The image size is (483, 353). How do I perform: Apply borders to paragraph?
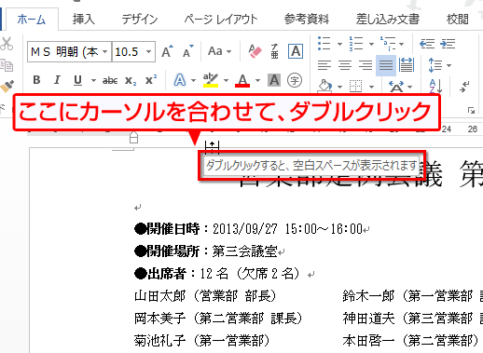click(x=355, y=86)
